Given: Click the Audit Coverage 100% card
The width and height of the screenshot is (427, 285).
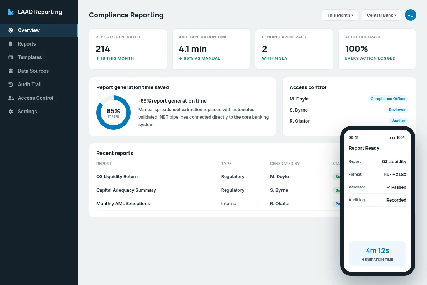Looking at the screenshot, I should pos(377,49).
